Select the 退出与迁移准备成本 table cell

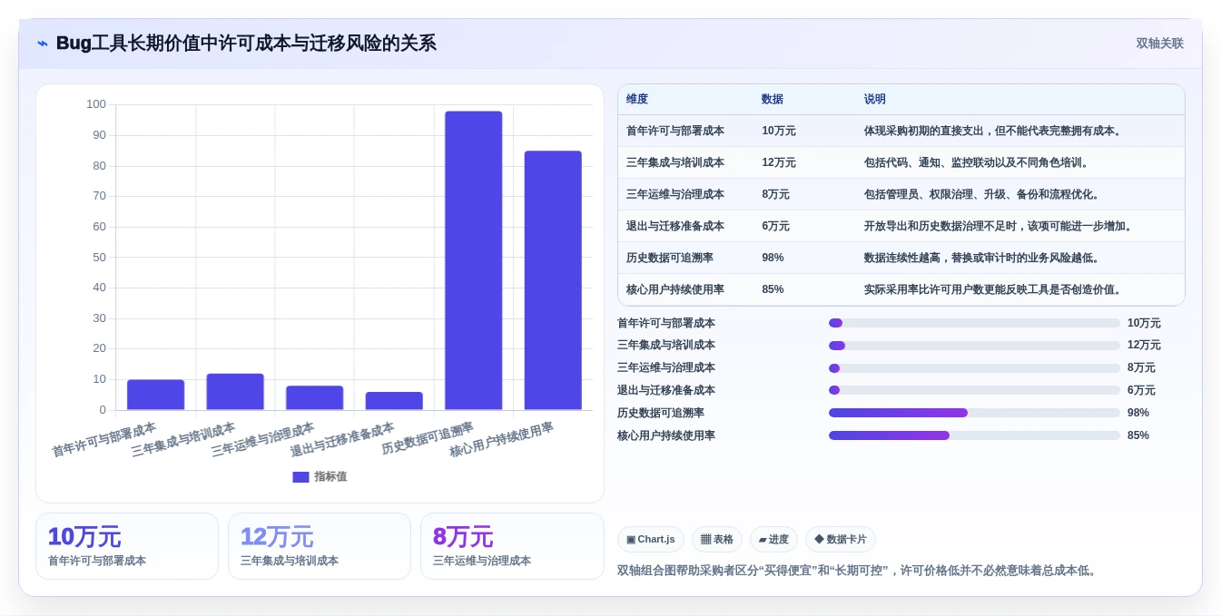[675, 226]
